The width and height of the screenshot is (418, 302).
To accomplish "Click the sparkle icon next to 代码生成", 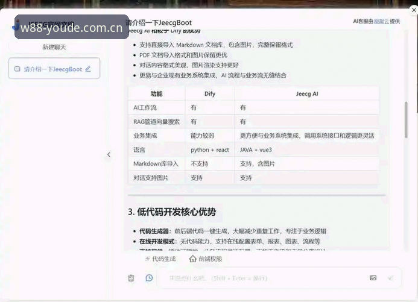I will pyautogui.click(x=147, y=259).
